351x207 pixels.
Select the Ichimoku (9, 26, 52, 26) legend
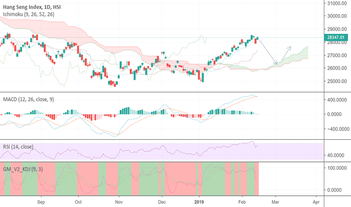tap(29, 14)
